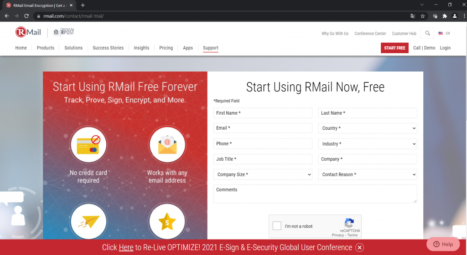Image resolution: width=467 pixels, height=255 pixels.
Task: Reload the page using refresh icon
Action: [x=26, y=16]
